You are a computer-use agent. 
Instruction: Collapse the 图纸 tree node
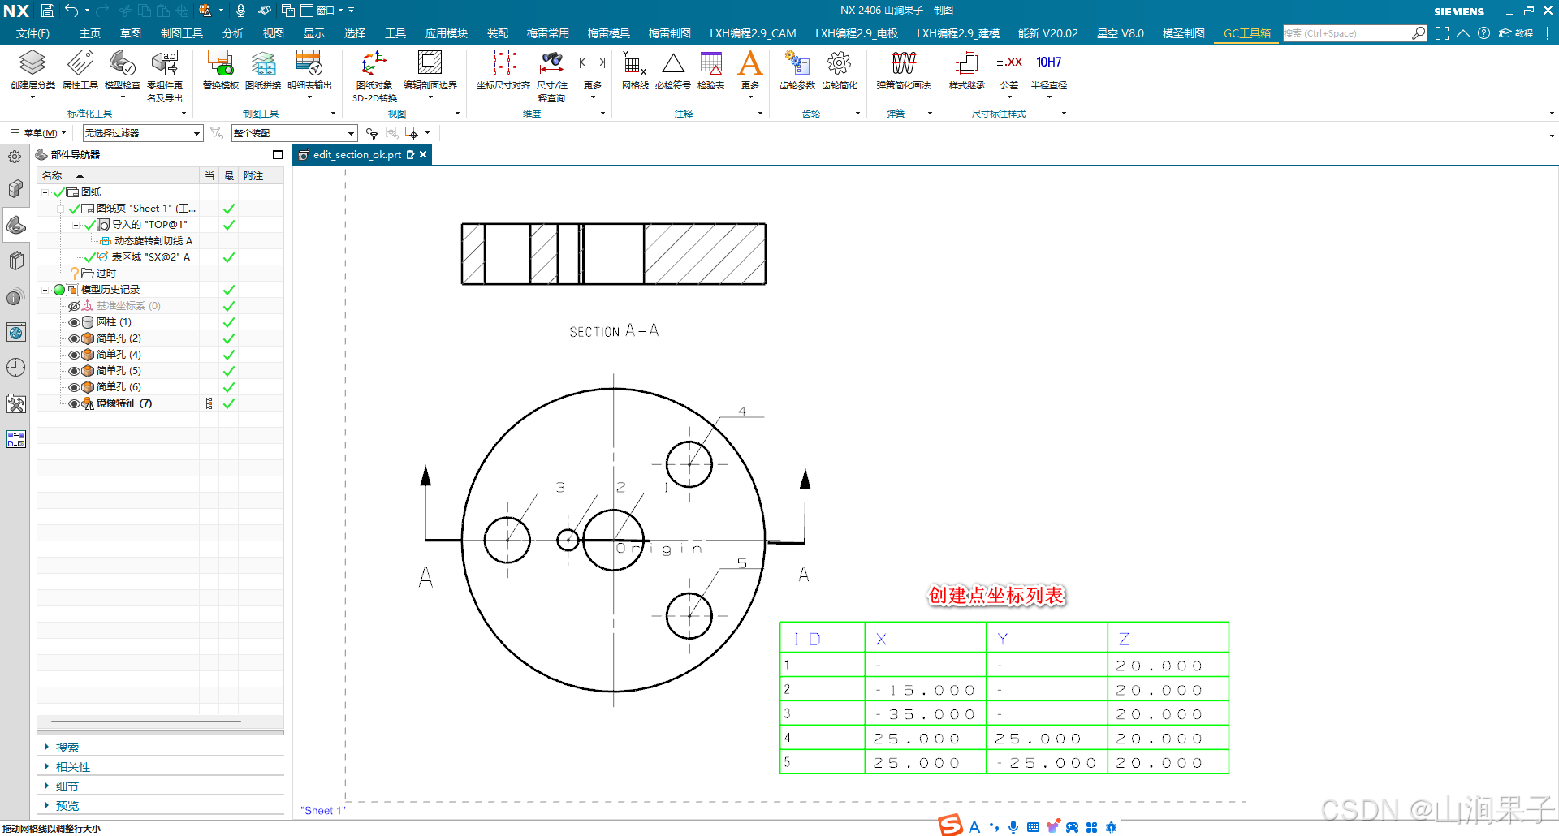45,192
